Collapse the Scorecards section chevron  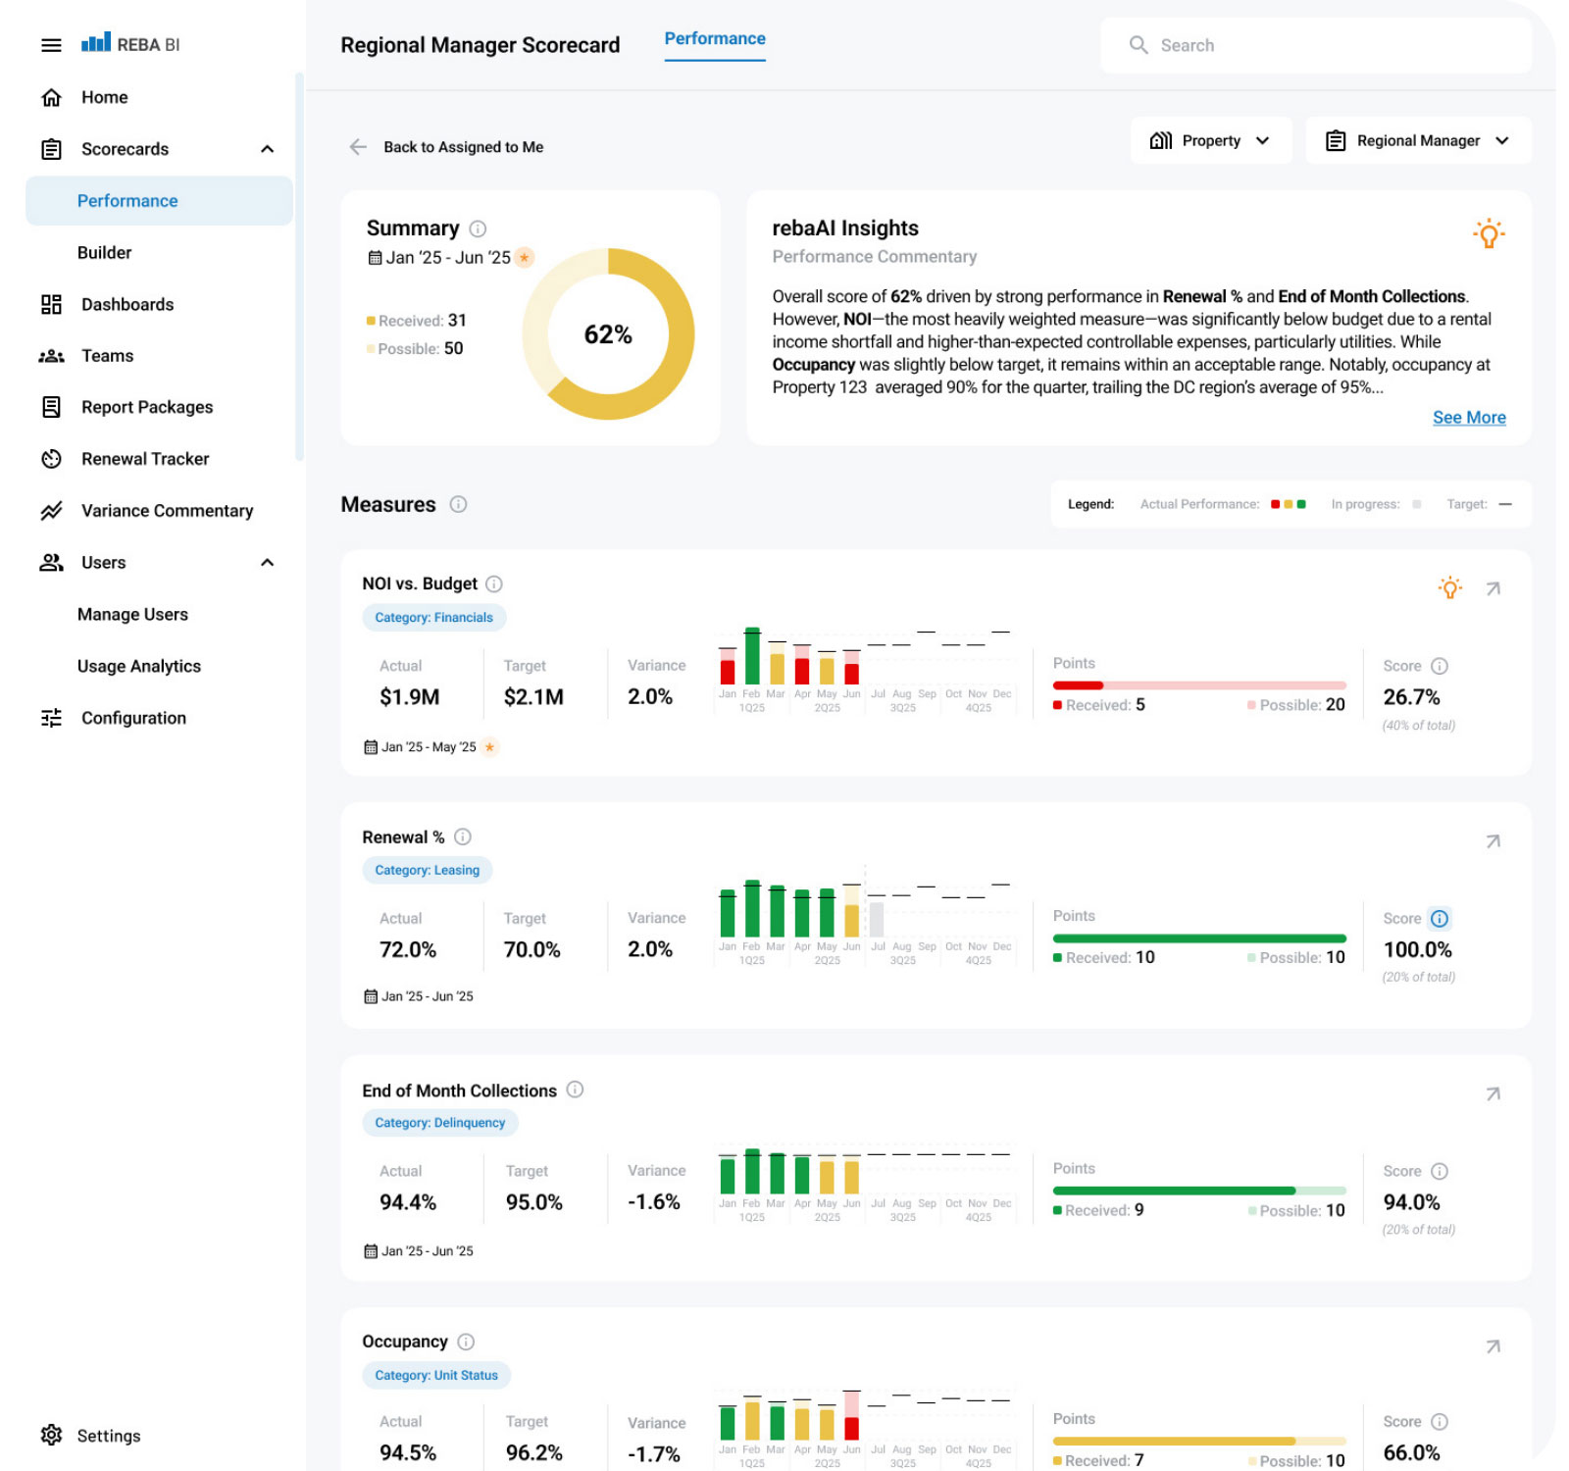click(267, 149)
